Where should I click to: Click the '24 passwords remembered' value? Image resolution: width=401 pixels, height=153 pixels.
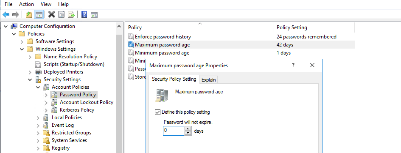click(306, 37)
